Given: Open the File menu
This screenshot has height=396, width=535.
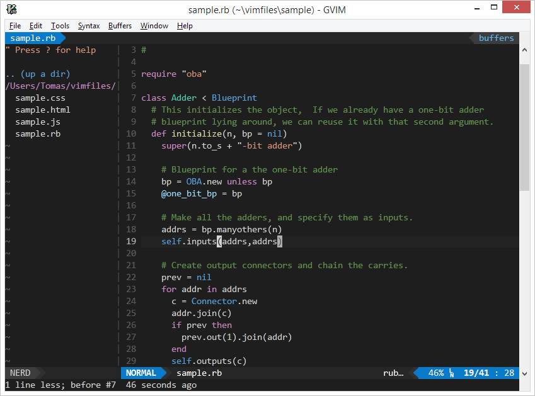Looking at the screenshot, I should pos(15,26).
